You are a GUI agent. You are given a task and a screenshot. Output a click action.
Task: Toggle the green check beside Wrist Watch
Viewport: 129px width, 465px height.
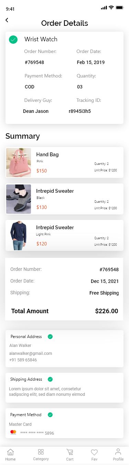pyautogui.click(x=13, y=40)
